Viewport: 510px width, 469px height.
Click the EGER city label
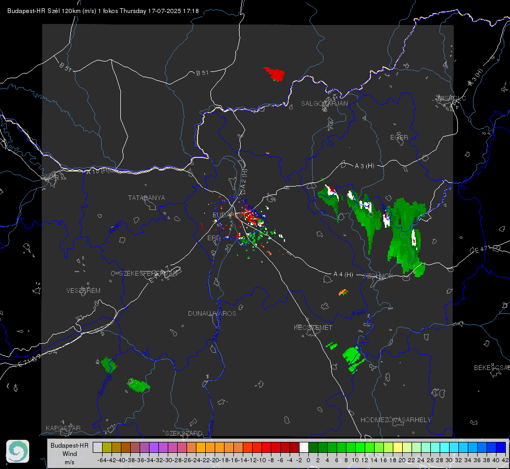pyautogui.click(x=399, y=138)
